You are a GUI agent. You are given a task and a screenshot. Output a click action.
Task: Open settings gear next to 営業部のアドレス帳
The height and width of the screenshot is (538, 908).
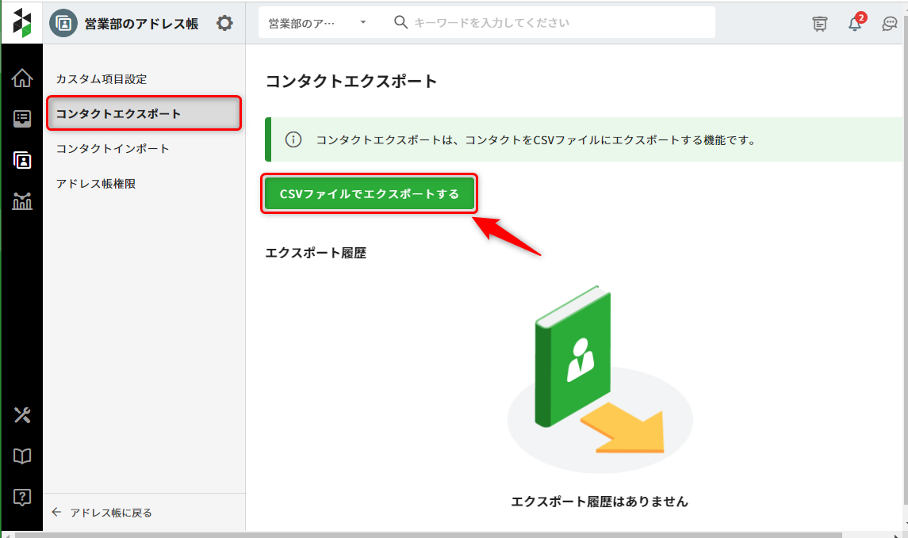click(x=224, y=23)
